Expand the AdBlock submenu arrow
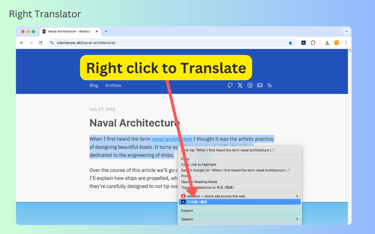 (297, 196)
